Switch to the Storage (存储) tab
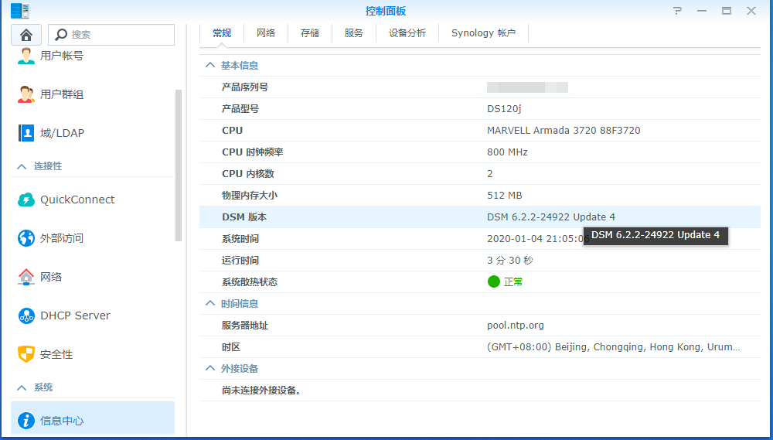The height and width of the screenshot is (440, 773). coord(310,33)
